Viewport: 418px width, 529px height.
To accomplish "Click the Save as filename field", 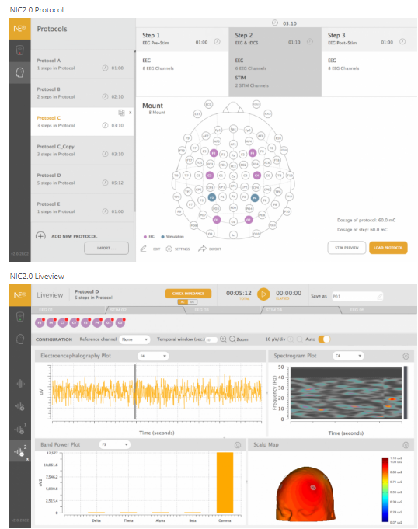I will pos(357,296).
